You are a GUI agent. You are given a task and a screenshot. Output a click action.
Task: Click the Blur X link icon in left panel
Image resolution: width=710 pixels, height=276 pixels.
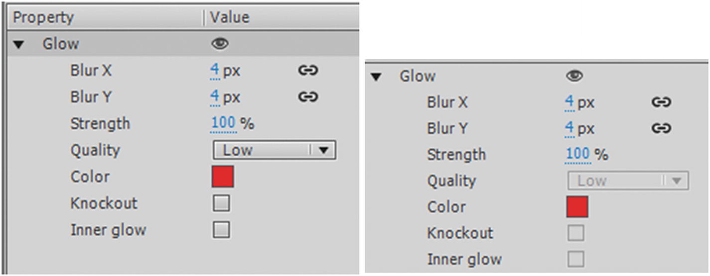click(308, 71)
